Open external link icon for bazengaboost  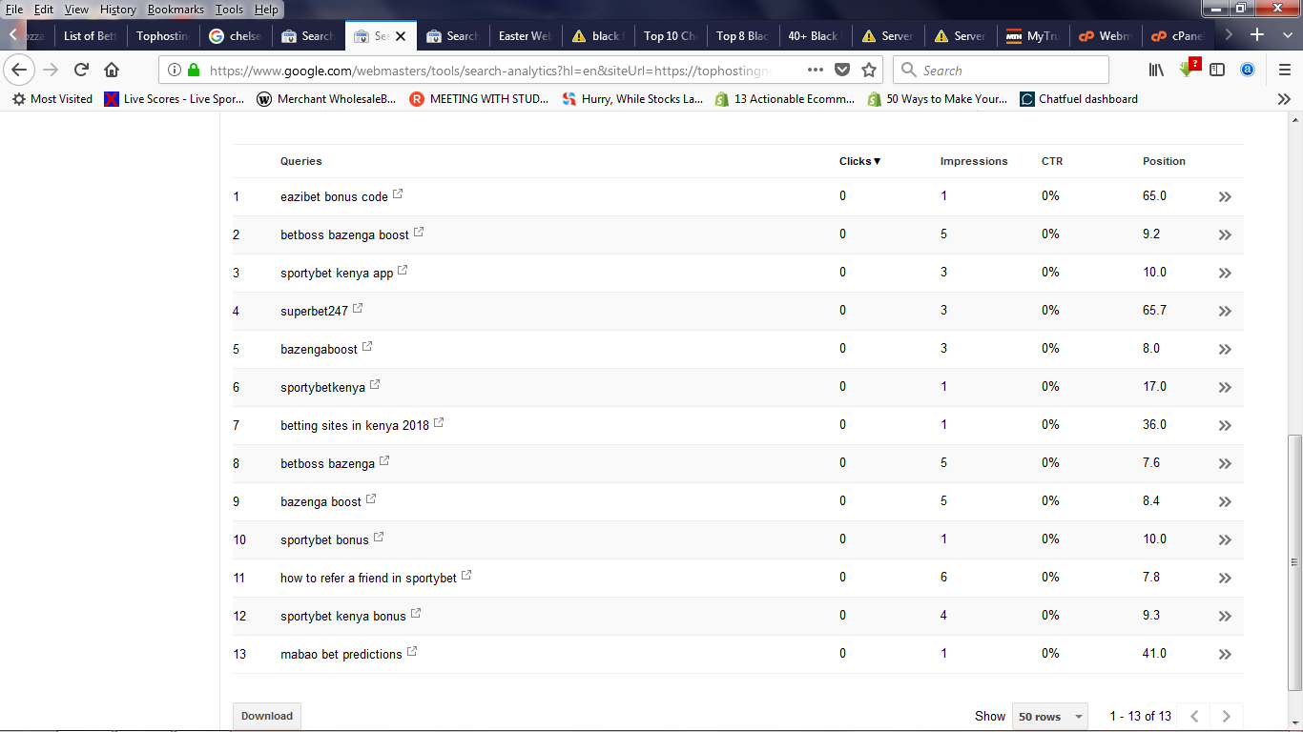(x=367, y=347)
